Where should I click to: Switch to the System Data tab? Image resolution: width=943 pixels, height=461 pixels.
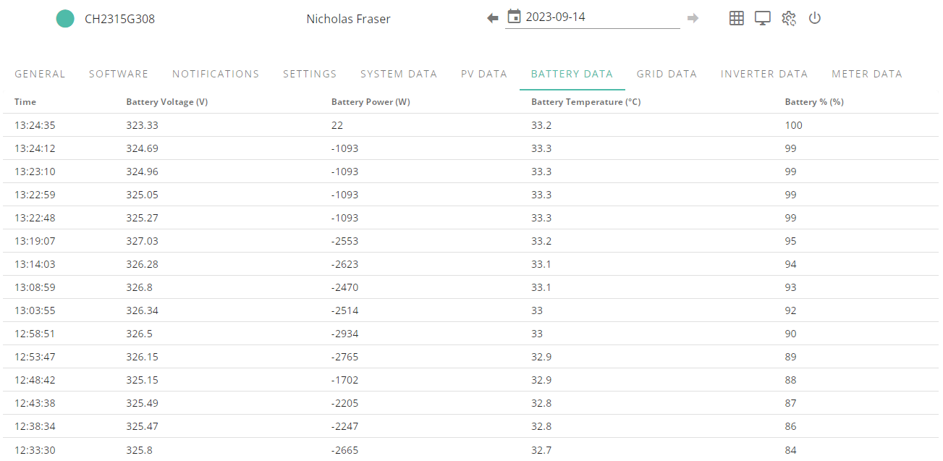tap(399, 74)
